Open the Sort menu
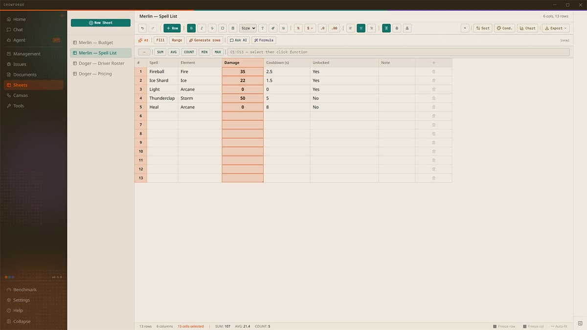 [x=483, y=28]
